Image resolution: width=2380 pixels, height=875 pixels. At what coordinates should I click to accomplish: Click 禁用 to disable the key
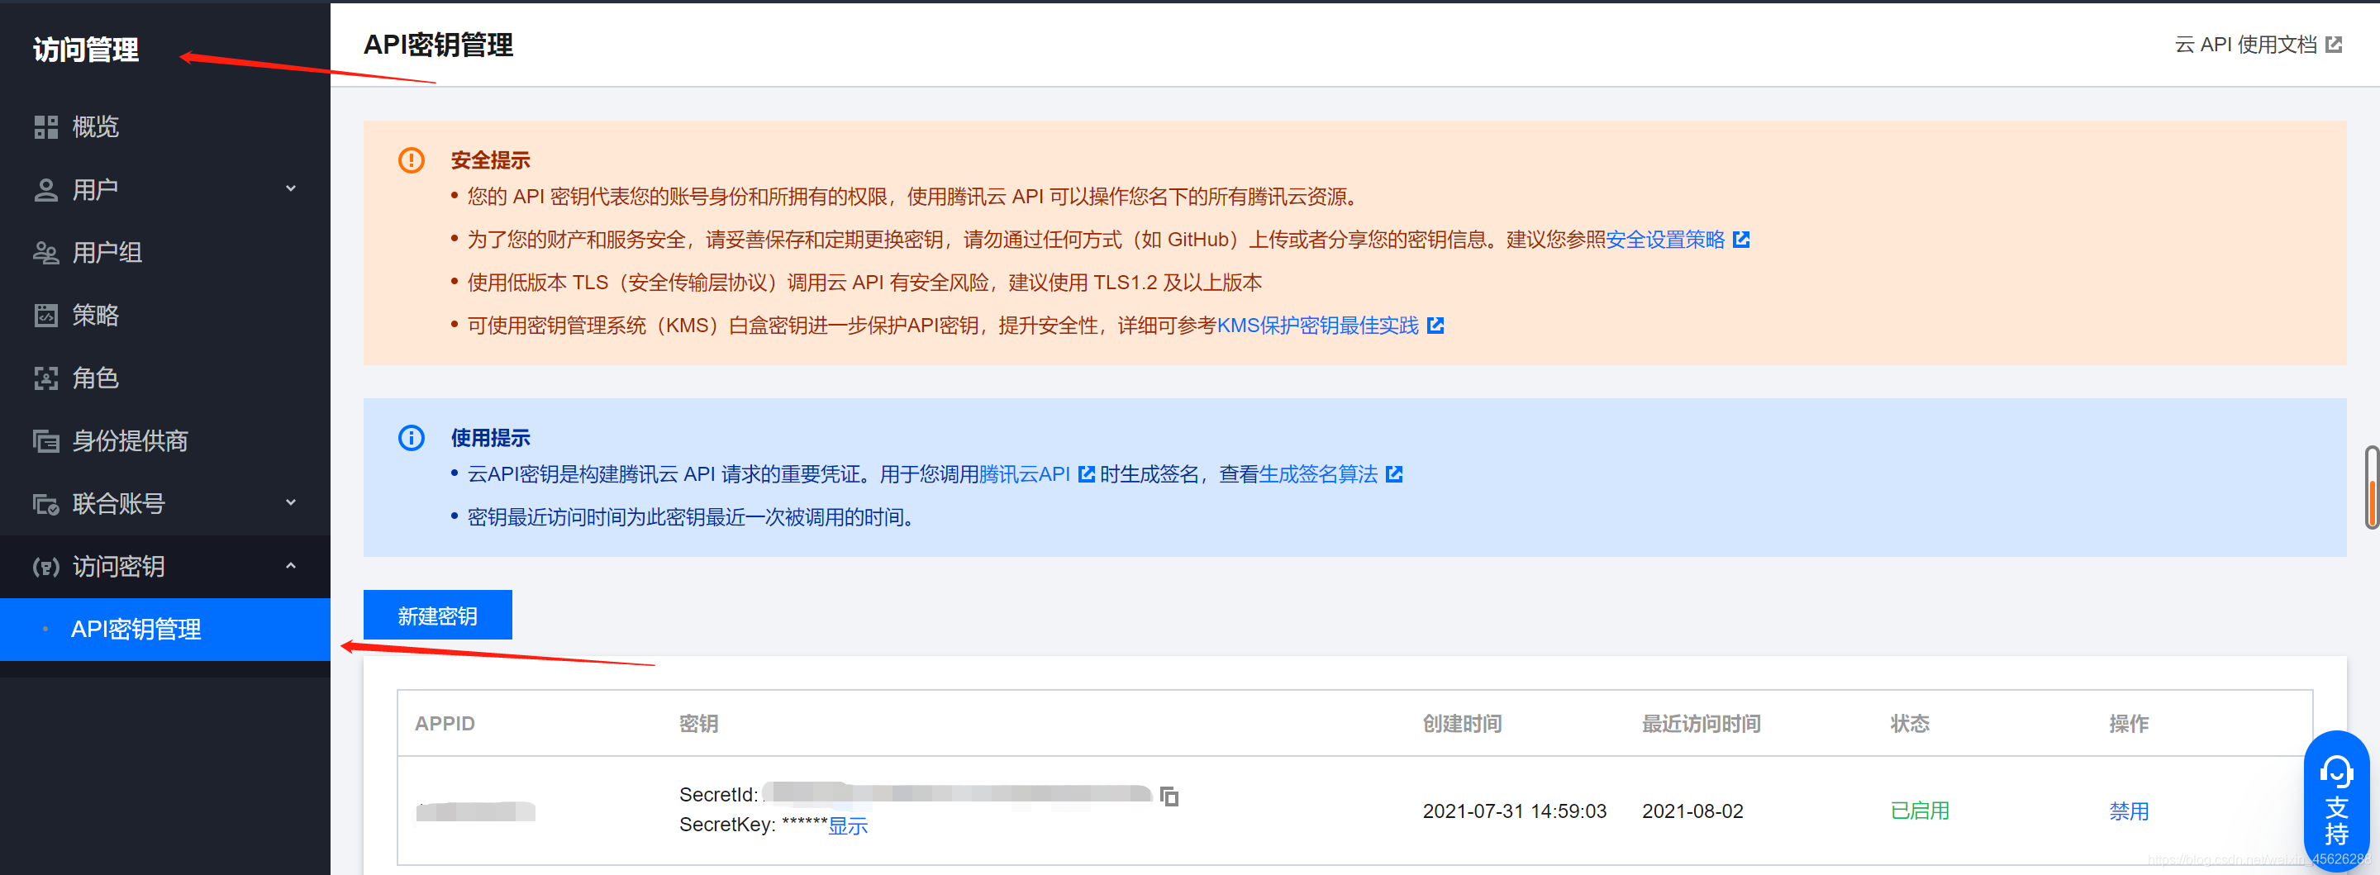2130,811
